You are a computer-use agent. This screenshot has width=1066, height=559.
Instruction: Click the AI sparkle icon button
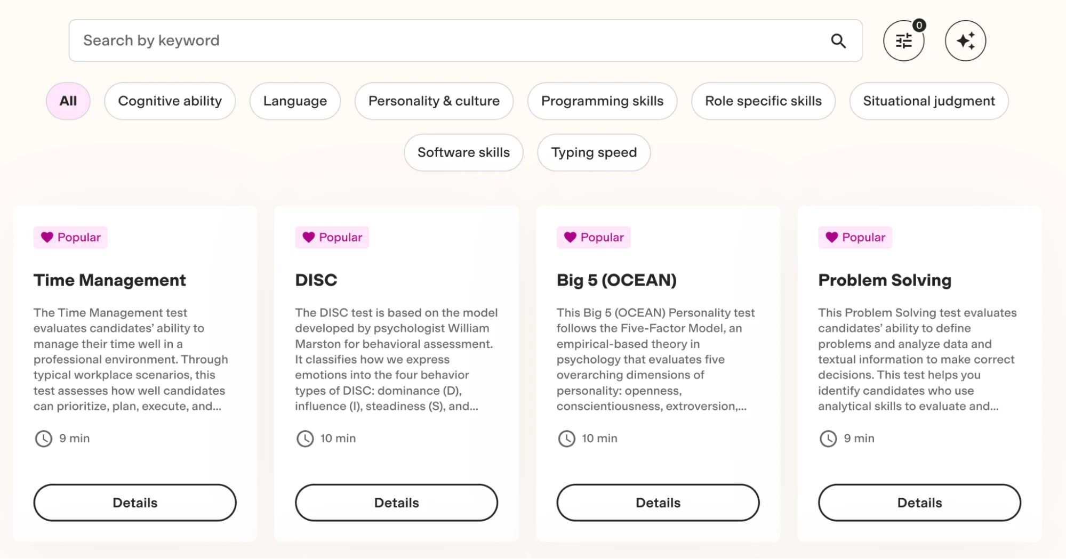(965, 41)
